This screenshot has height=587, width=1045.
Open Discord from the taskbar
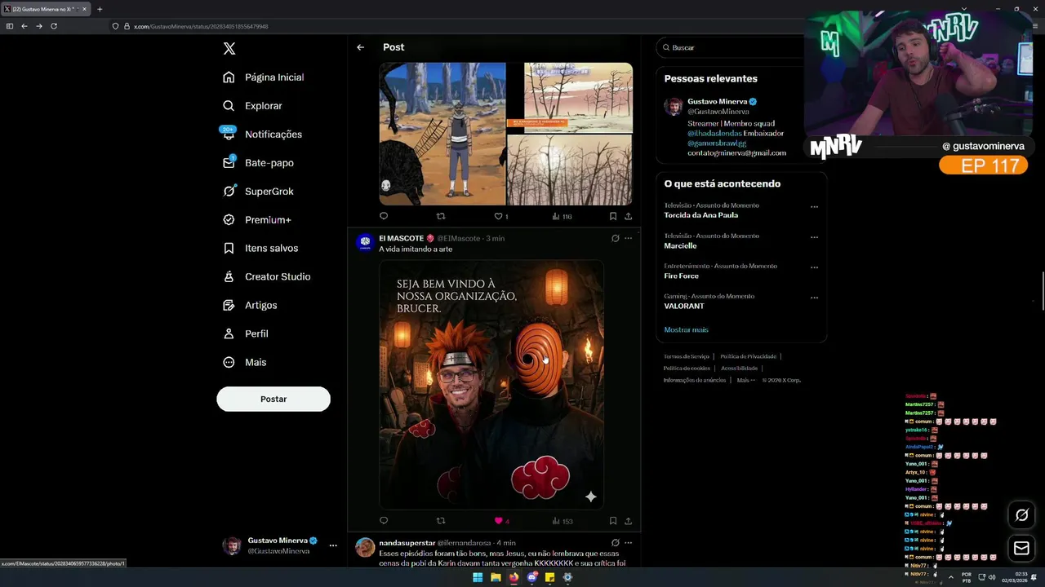pyautogui.click(x=531, y=577)
